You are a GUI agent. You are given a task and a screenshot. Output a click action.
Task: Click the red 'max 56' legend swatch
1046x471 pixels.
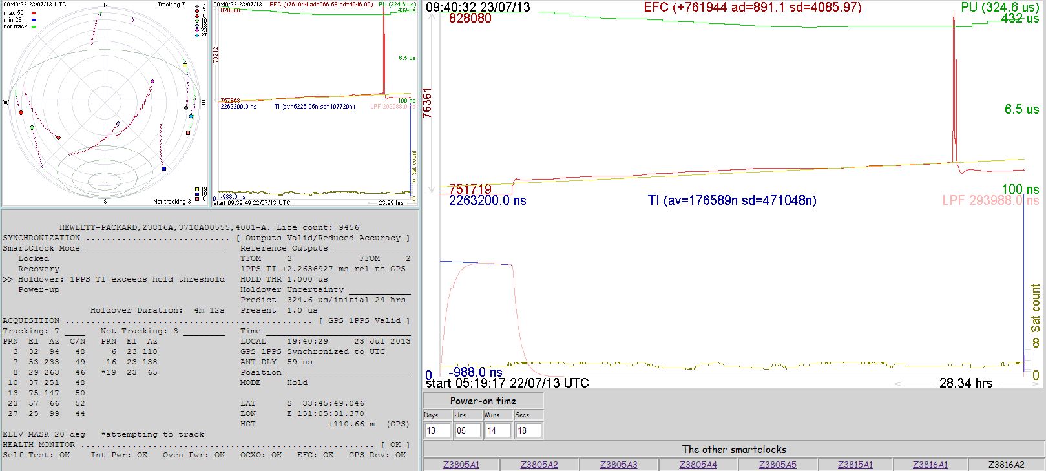click(x=34, y=13)
